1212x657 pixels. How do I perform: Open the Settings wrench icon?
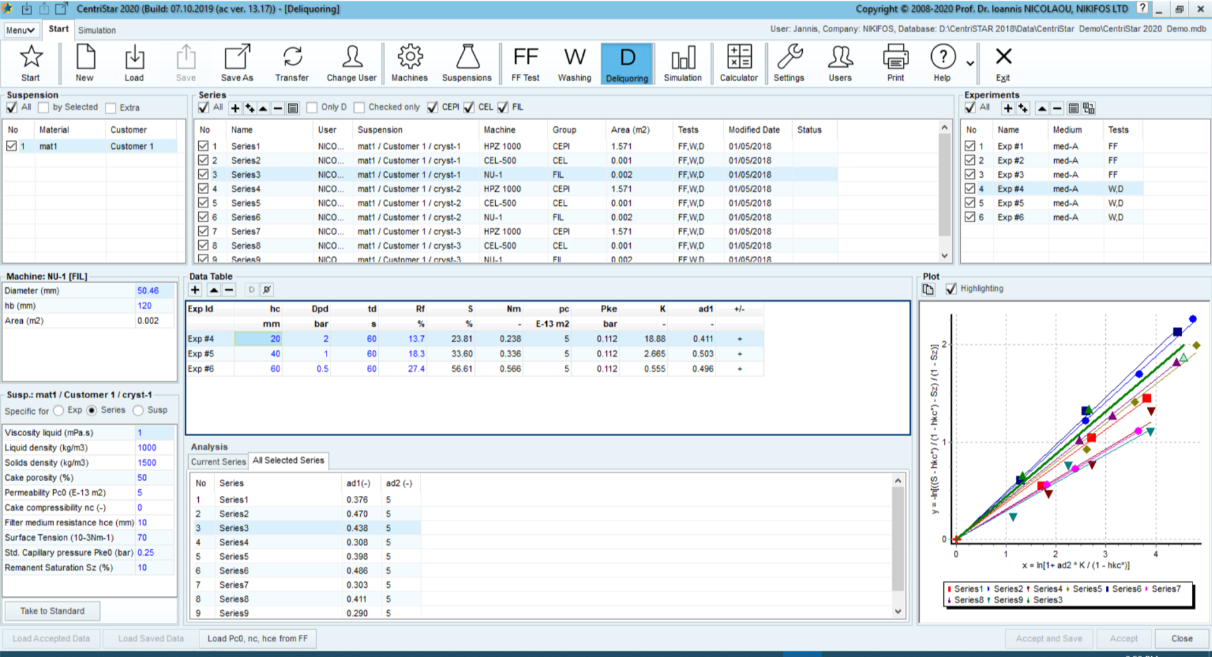coord(789,64)
